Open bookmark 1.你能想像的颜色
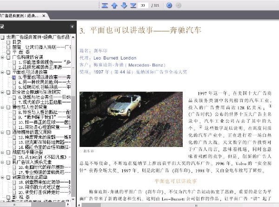Image resolution: width=279 pixels, height=207 pixels. point(45,62)
